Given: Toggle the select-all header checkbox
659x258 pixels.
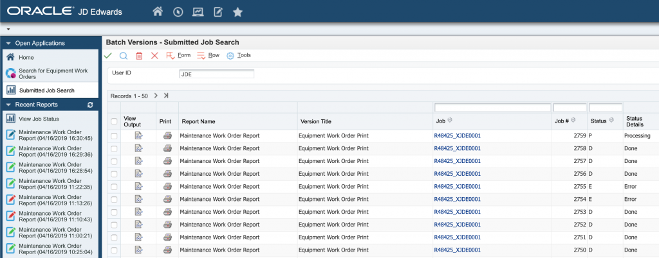Looking at the screenshot, I should coord(114,121).
